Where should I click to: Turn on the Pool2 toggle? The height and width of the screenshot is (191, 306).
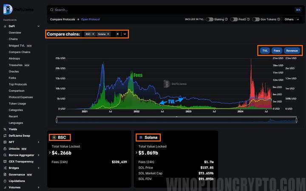click(234, 20)
